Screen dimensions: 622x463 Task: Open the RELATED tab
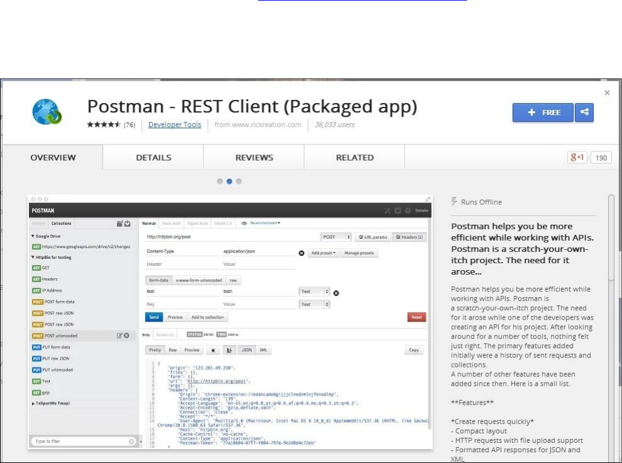coord(354,158)
